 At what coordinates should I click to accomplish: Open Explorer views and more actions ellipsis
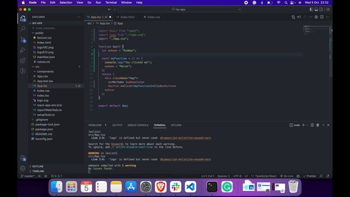[79, 17]
